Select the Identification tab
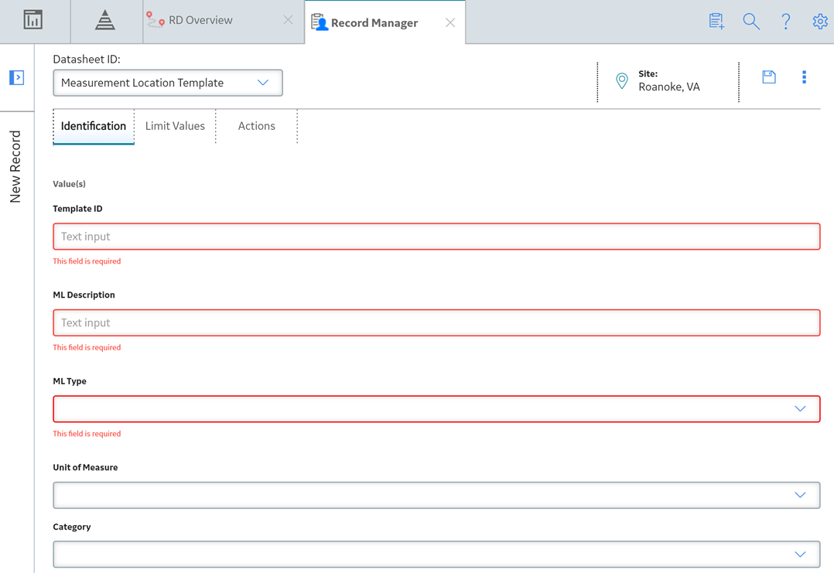834x573 pixels. point(94,126)
